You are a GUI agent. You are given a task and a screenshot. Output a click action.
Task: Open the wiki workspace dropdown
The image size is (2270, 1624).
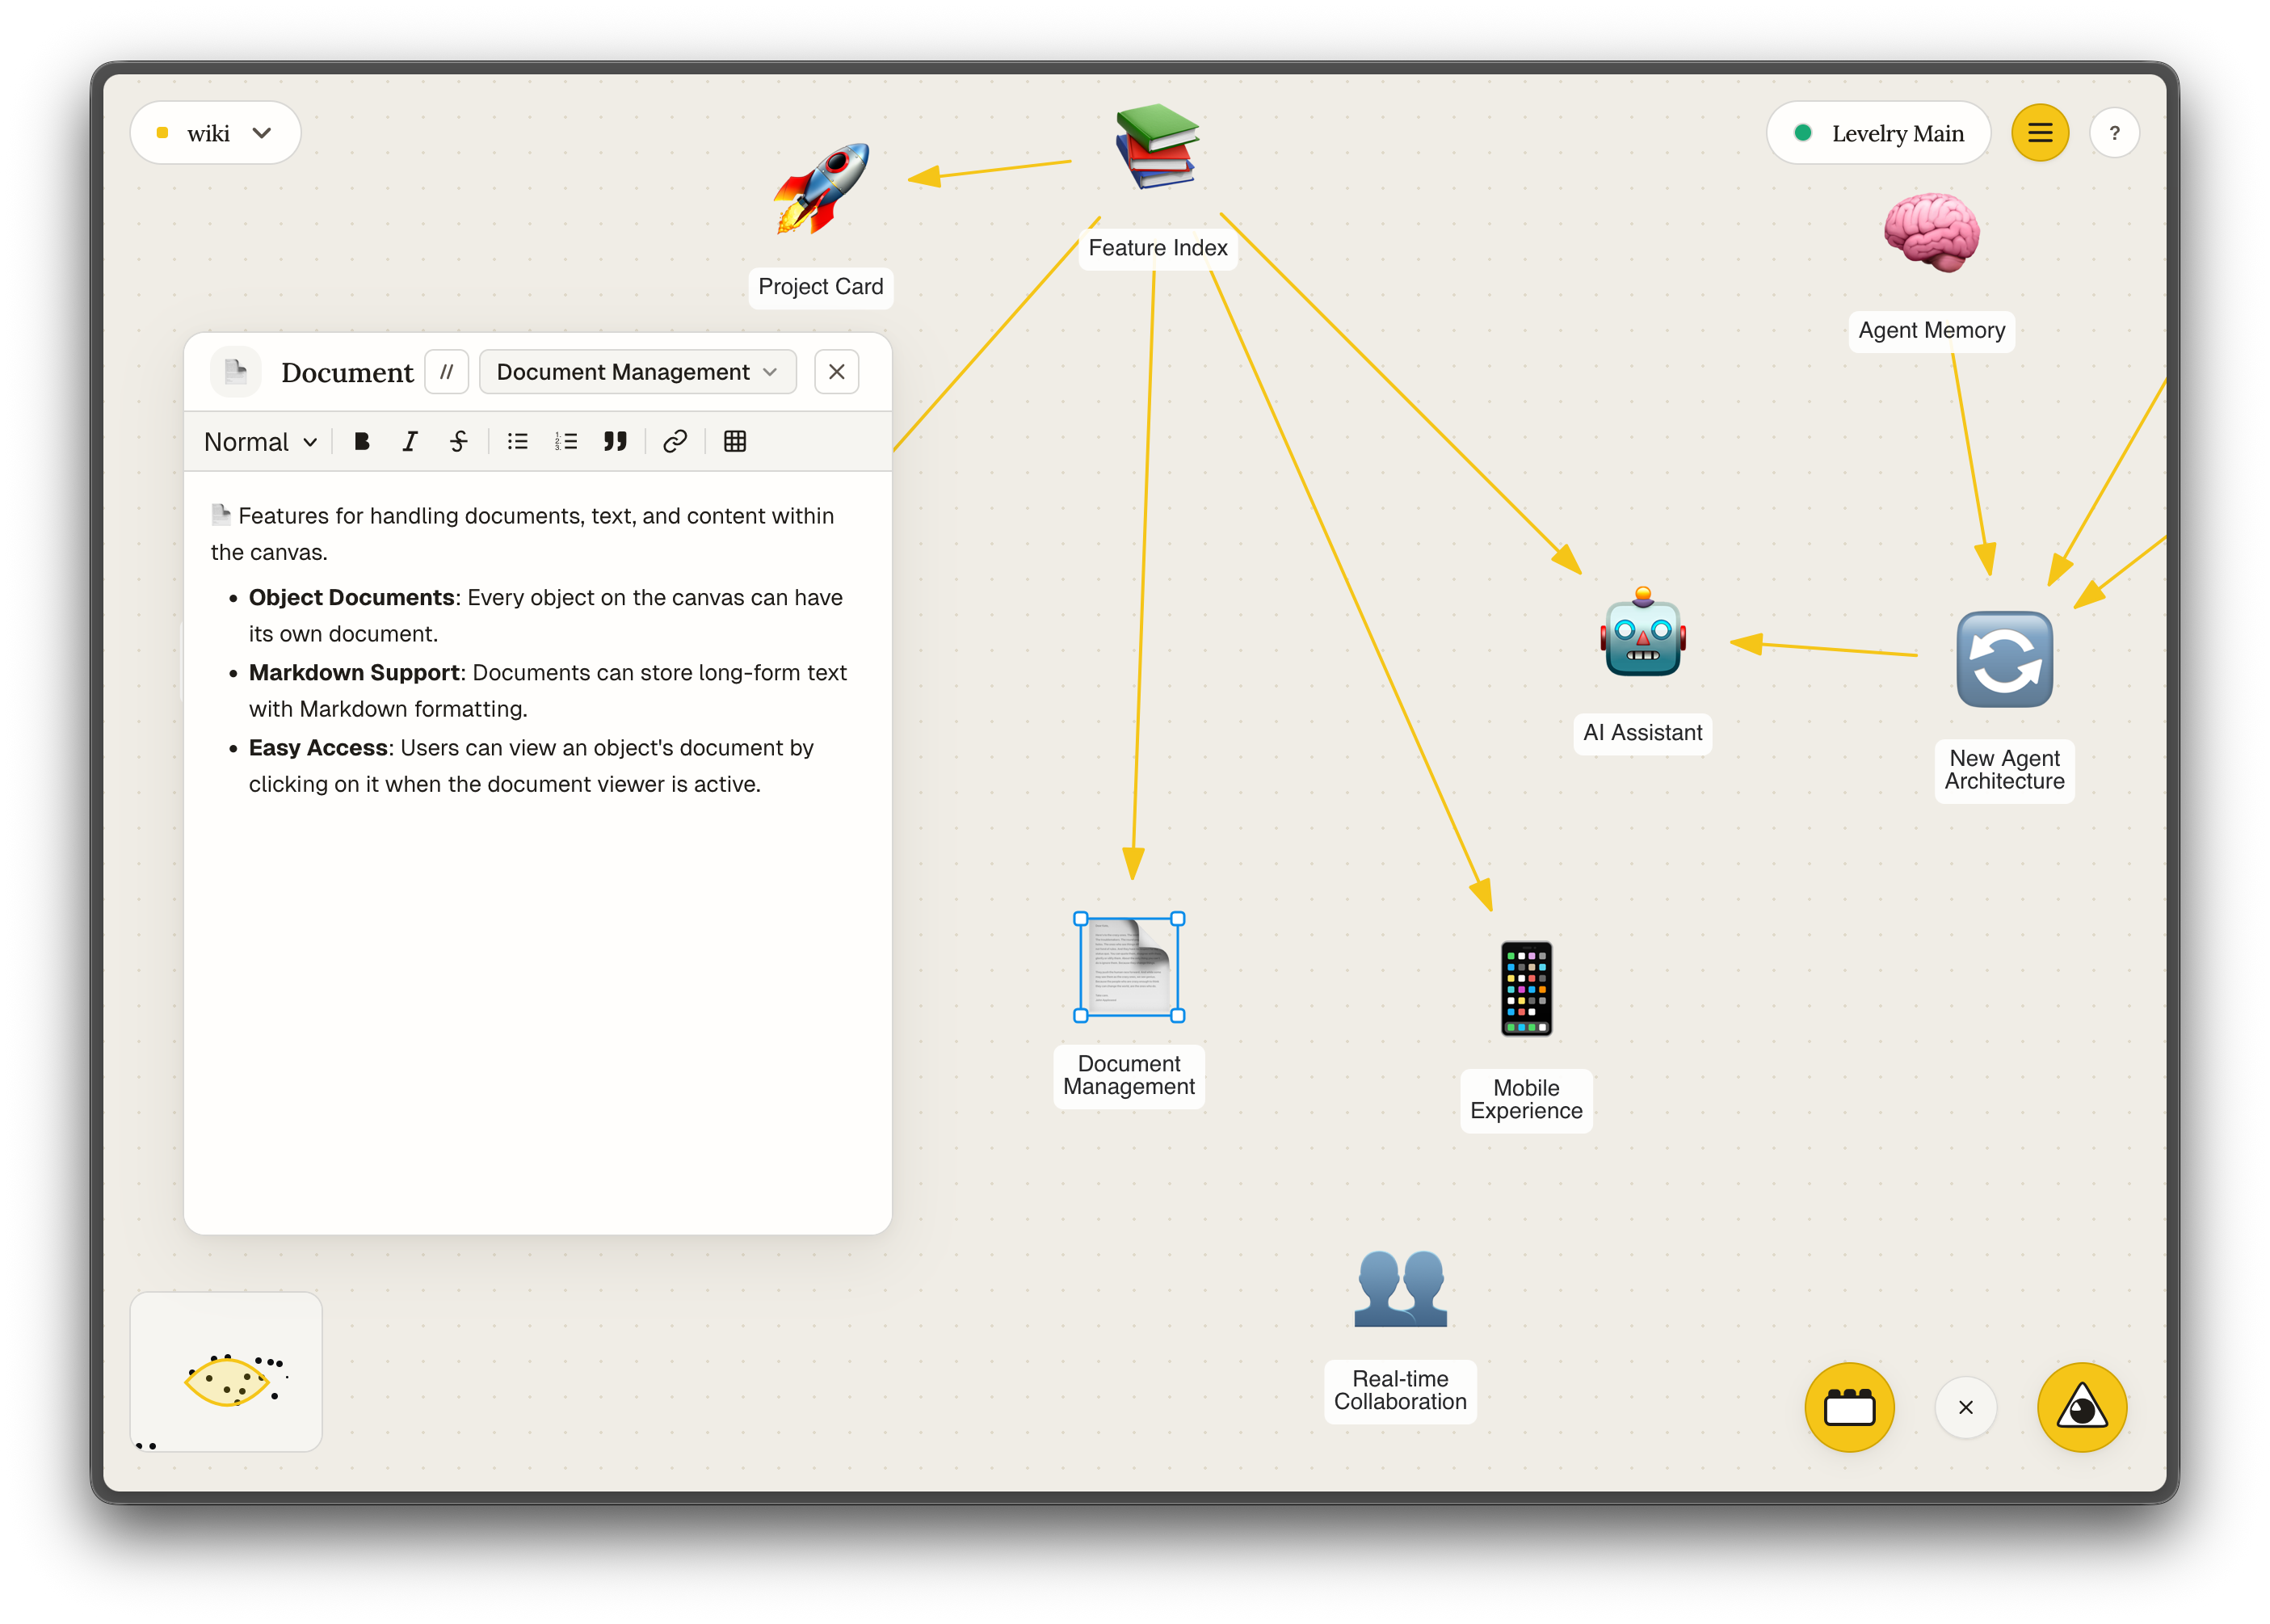pos(215,133)
